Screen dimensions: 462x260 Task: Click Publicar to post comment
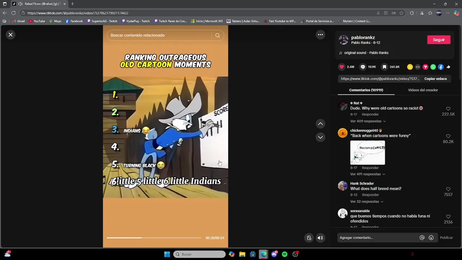point(446,238)
